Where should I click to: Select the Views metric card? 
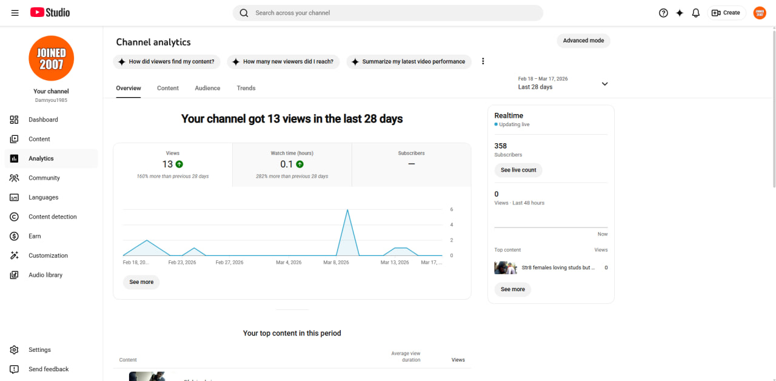pyautogui.click(x=173, y=165)
